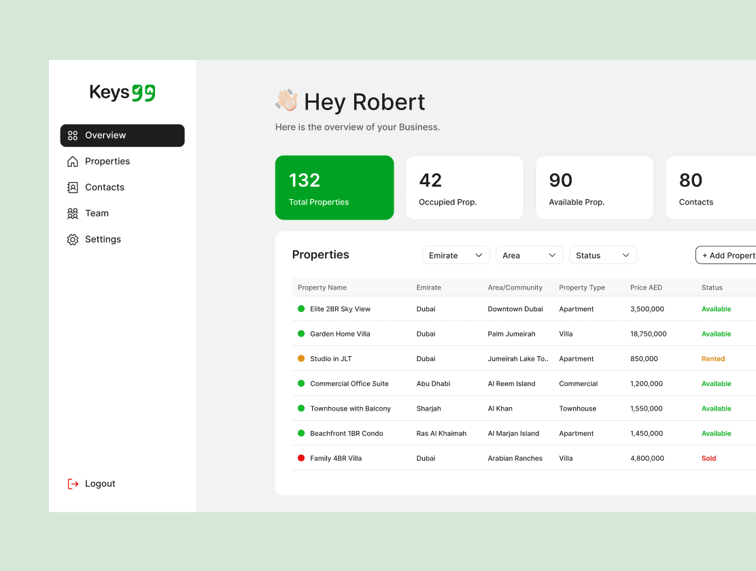Select the 90 Available Prop. card
Viewport: 756px width, 571px height.
click(x=595, y=188)
